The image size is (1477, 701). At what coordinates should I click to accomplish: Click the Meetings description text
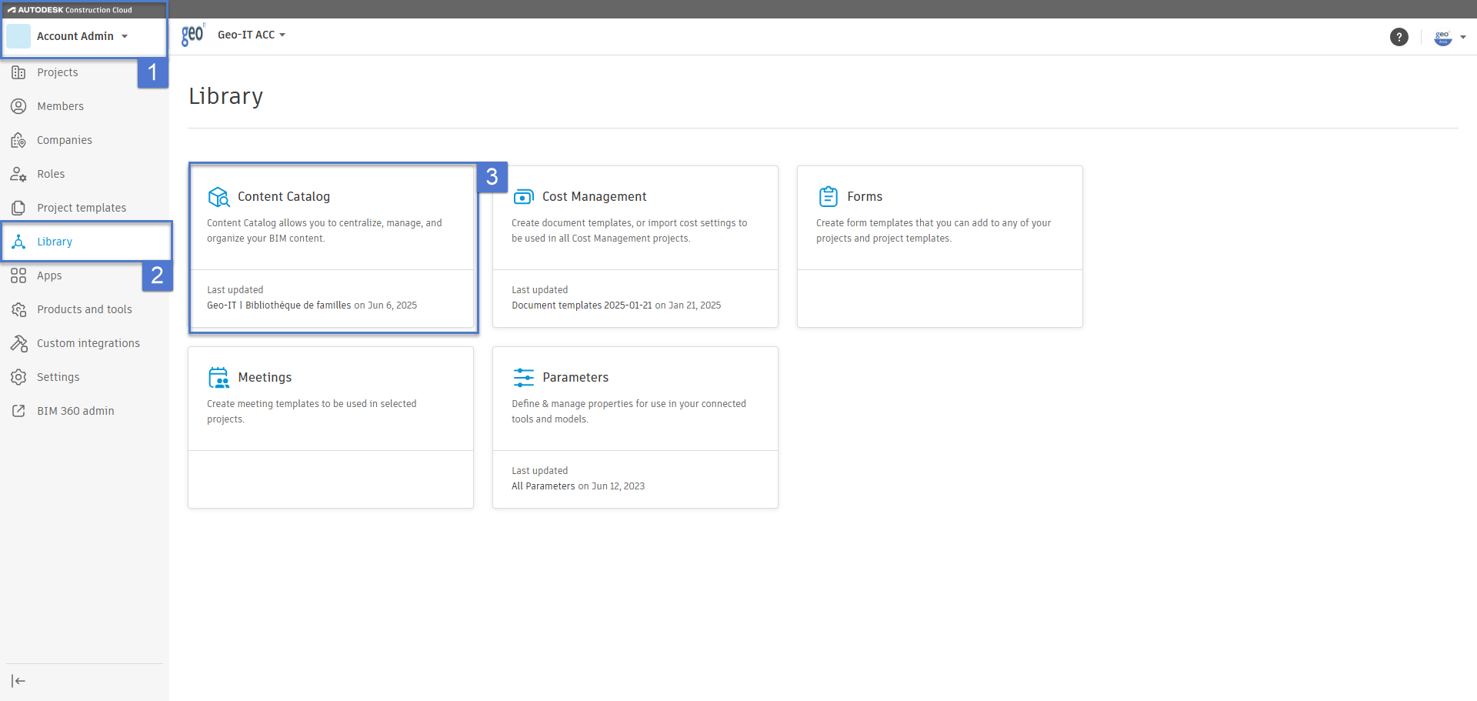point(312,412)
